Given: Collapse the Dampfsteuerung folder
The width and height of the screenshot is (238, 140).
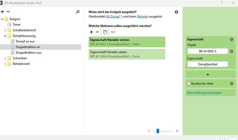Looking at the screenshot, I should [5, 36].
